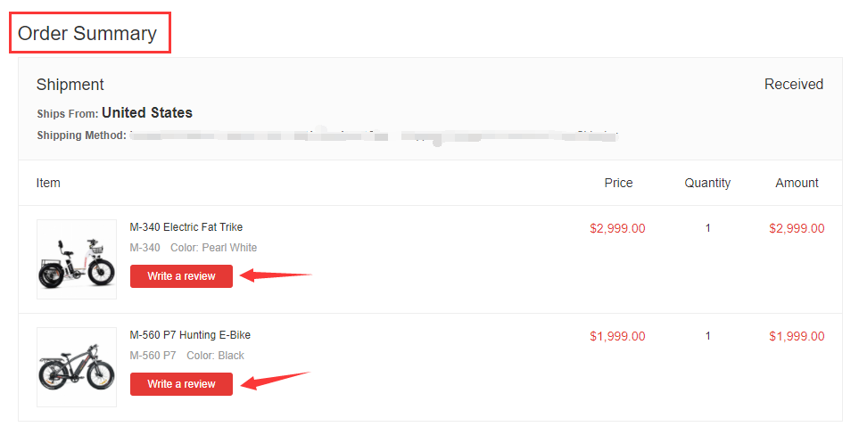Select the $1,999.00 amount for the e-bike
Image resolution: width=867 pixels, height=443 pixels.
797,336
